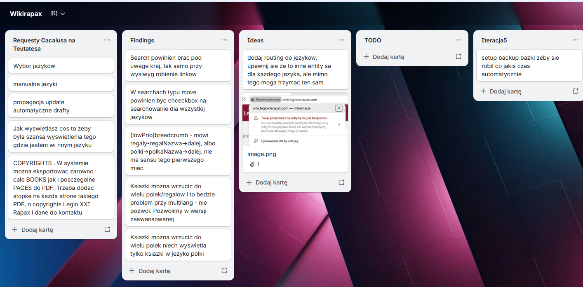Click Dodaj kartę in the TODO list

coord(384,57)
